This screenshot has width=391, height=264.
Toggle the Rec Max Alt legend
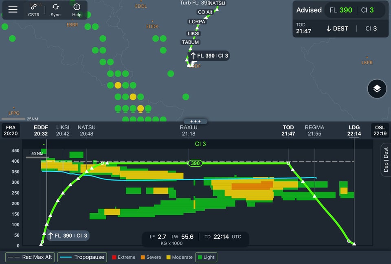pos(30,257)
